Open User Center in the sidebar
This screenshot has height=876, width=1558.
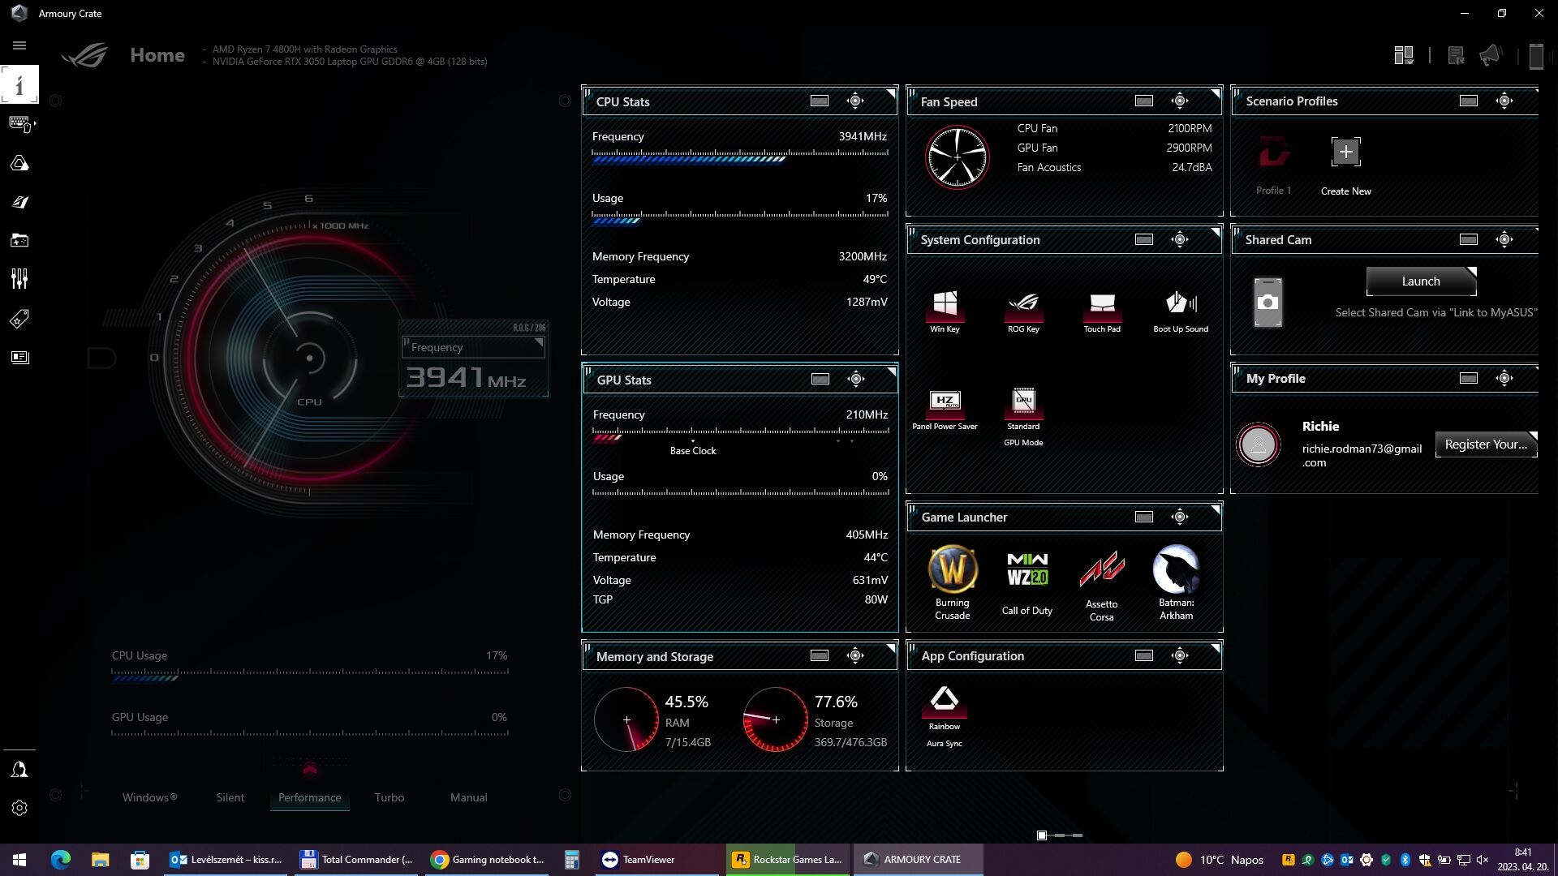[x=19, y=769]
